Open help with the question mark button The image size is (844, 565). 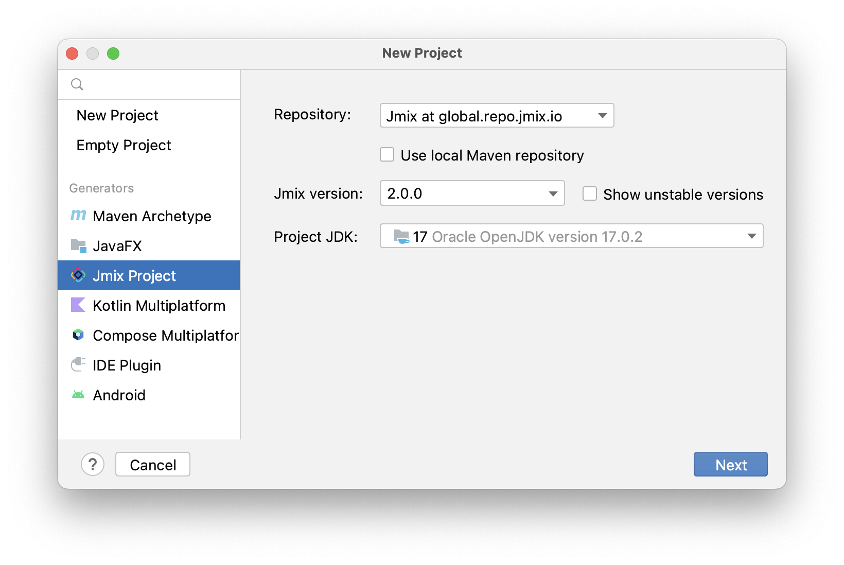(x=93, y=465)
